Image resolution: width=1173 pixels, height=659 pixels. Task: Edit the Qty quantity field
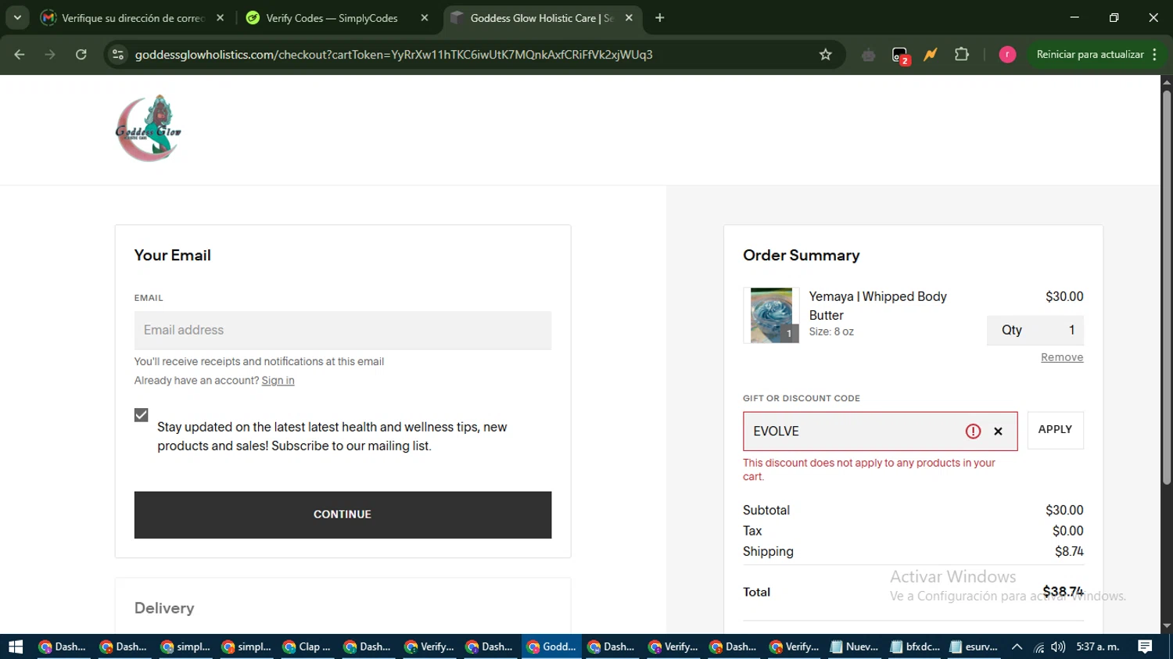[1035, 330]
